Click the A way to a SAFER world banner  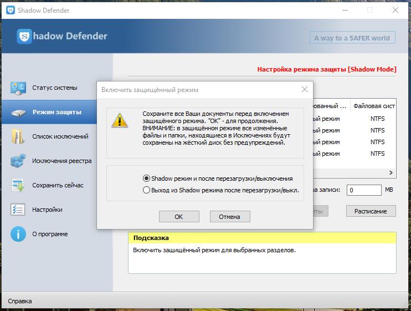point(352,38)
